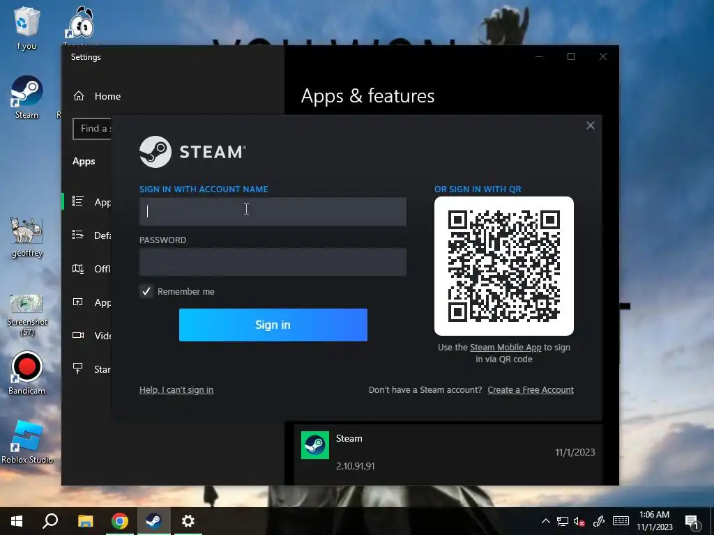Screen dimensions: 714x535
Task: Open Google Chrome from taskbar
Action: pos(120,521)
